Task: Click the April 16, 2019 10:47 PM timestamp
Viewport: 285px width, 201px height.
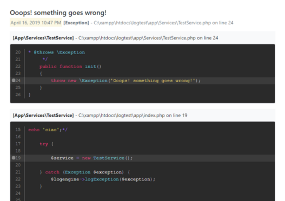Action: pos(36,23)
